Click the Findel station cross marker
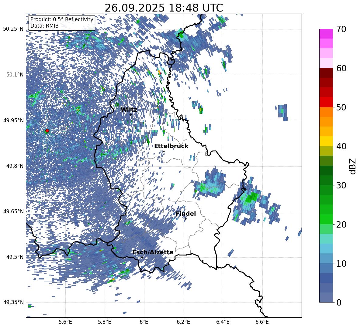Viewport: 360px width, 328px height. (185, 219)
